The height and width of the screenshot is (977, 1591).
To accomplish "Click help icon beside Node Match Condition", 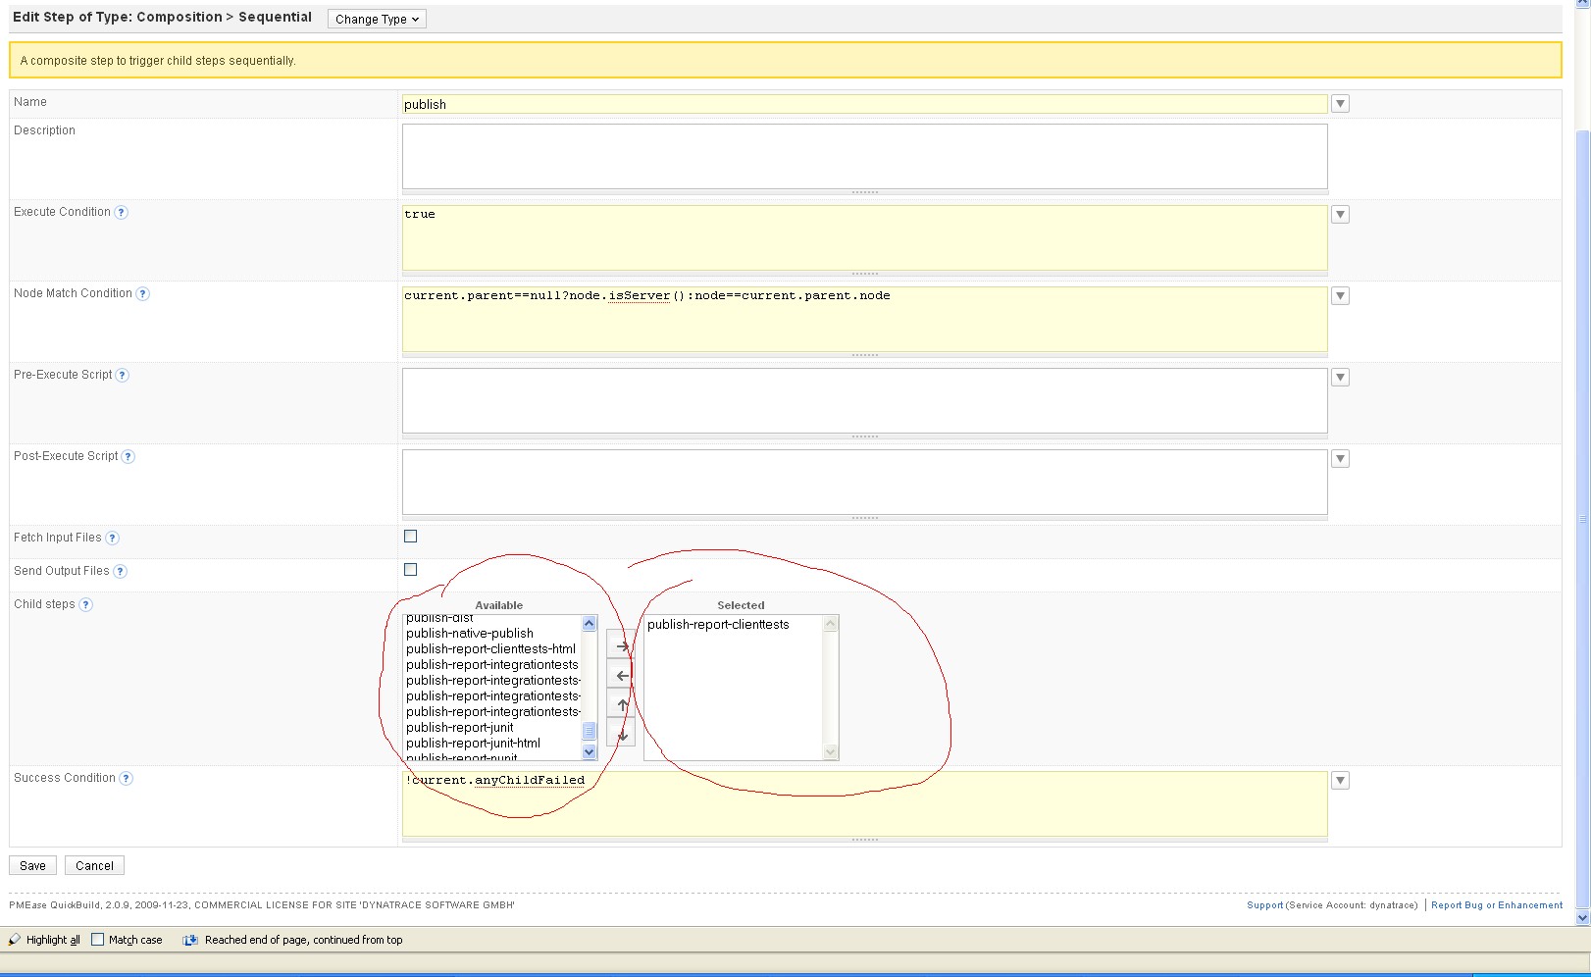I will click(x=143, y=294).
